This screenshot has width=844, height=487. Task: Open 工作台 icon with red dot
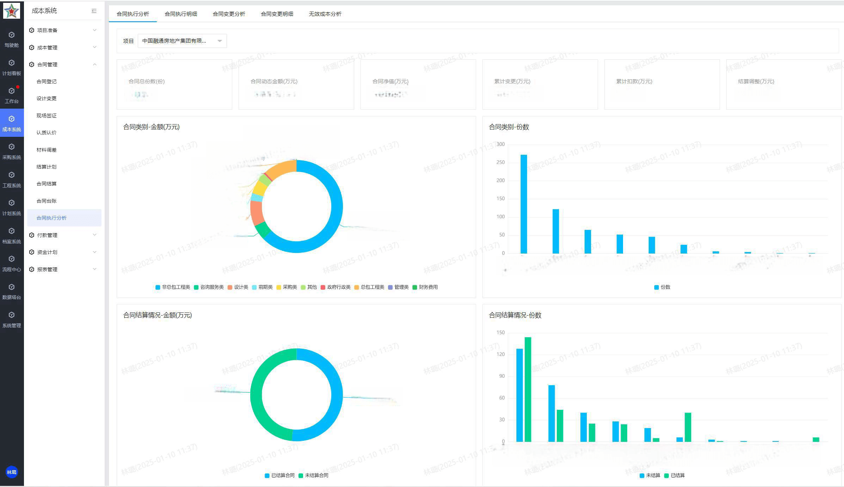coord(12,95)
